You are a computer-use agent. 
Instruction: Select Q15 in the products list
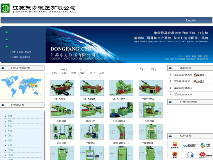point(10,140)
